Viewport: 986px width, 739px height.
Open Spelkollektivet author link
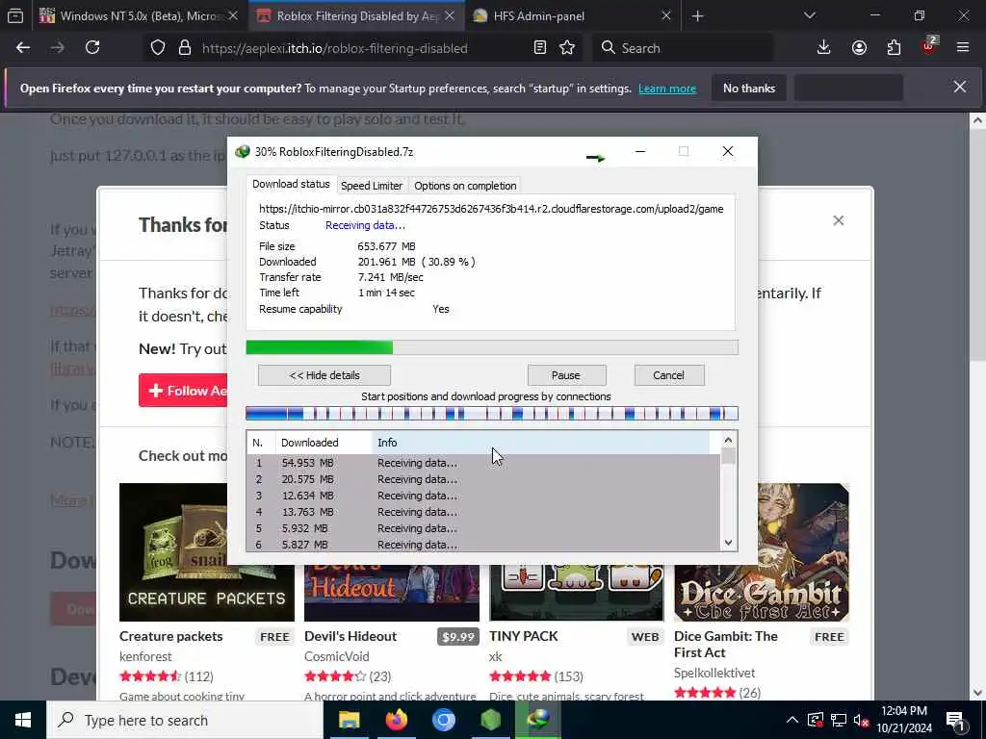[x=714, y=673]
